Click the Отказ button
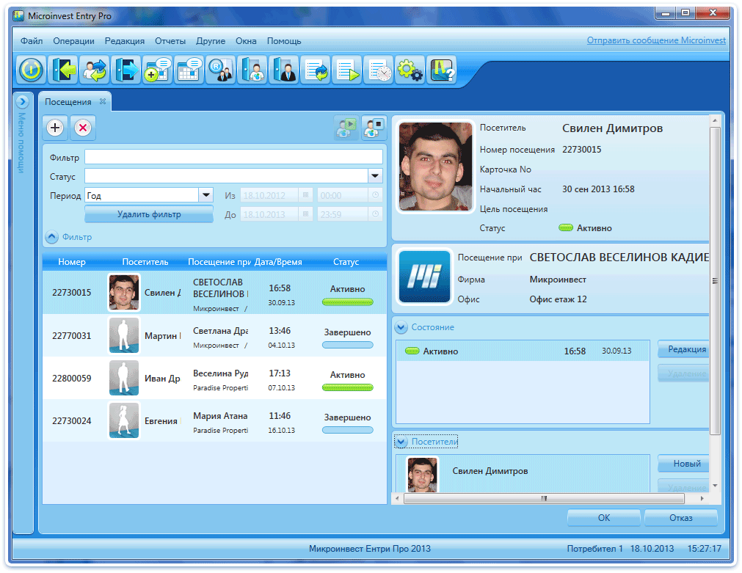 pyautogui.click(x=680, y=518)
